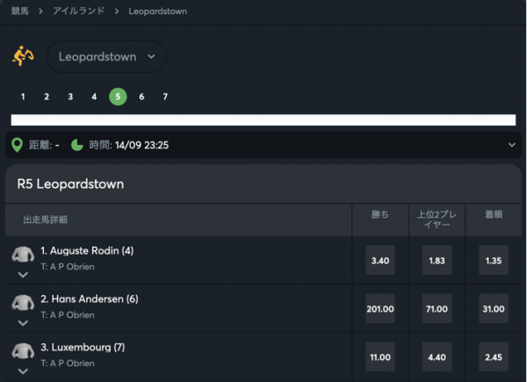Switch to race 7 tab
The width and height of the screenshot is (527, 382).
(x=165, y=97)
